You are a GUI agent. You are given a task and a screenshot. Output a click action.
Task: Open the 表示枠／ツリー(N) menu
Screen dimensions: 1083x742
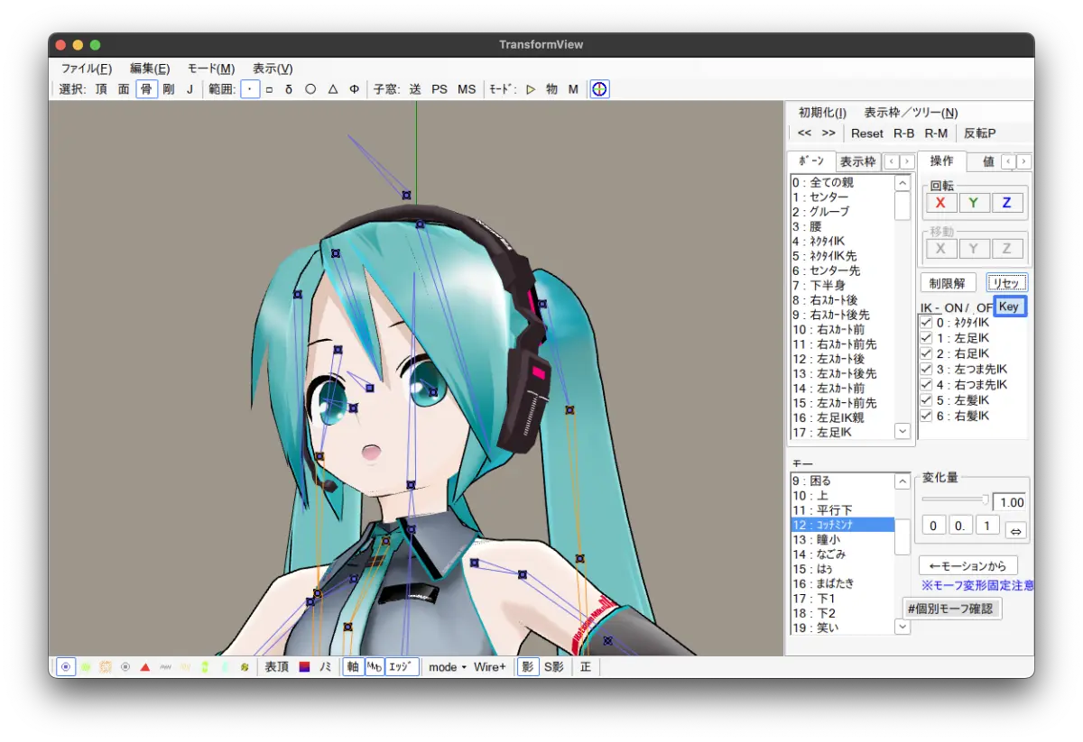click(x=911, y=113)
